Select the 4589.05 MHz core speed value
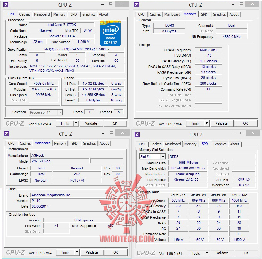The image size is (262, 259). (x=44, y=83)
